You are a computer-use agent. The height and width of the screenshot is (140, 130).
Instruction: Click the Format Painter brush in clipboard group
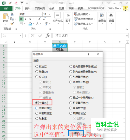pos(12,24)
